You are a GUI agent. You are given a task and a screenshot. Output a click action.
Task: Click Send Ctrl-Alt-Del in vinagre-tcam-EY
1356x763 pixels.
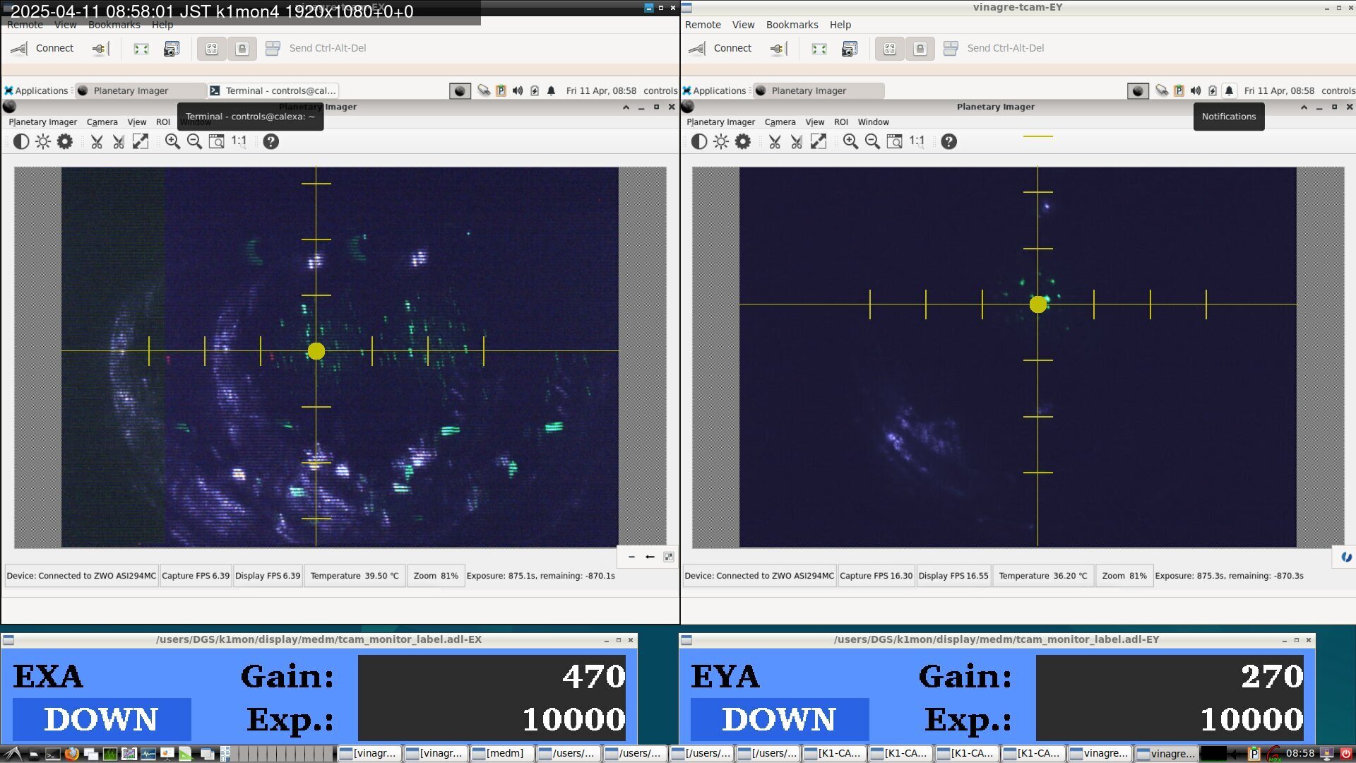pos(994,48)
